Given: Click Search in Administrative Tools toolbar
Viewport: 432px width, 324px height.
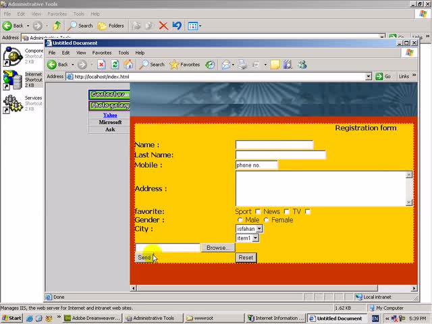Looking at the screenshot, I should click(x=80, y=26).
